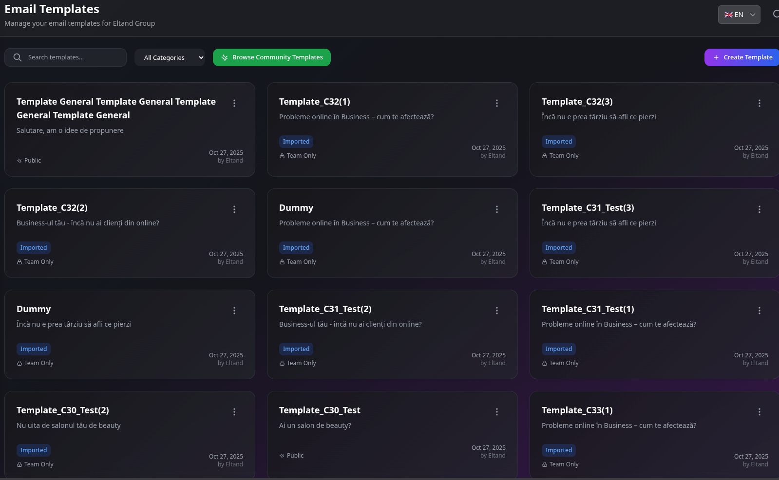
Task: Expand the All Categories dropdown
Action: click(170, 57)
